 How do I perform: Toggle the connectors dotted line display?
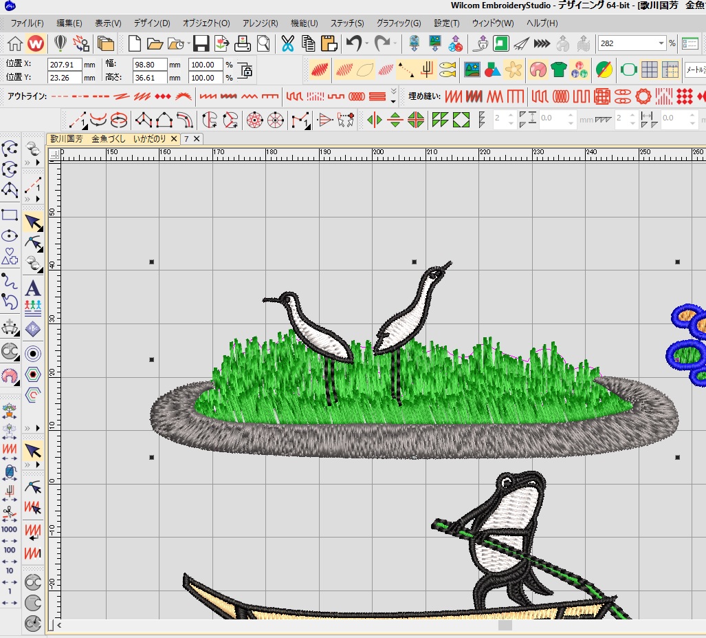(406, 70)
